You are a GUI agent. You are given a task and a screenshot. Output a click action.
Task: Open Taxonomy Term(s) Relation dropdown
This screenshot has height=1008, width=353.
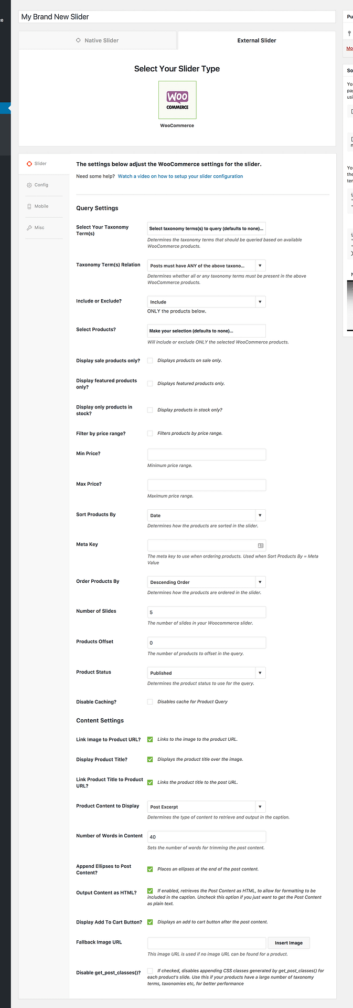(x=206, y=266)
